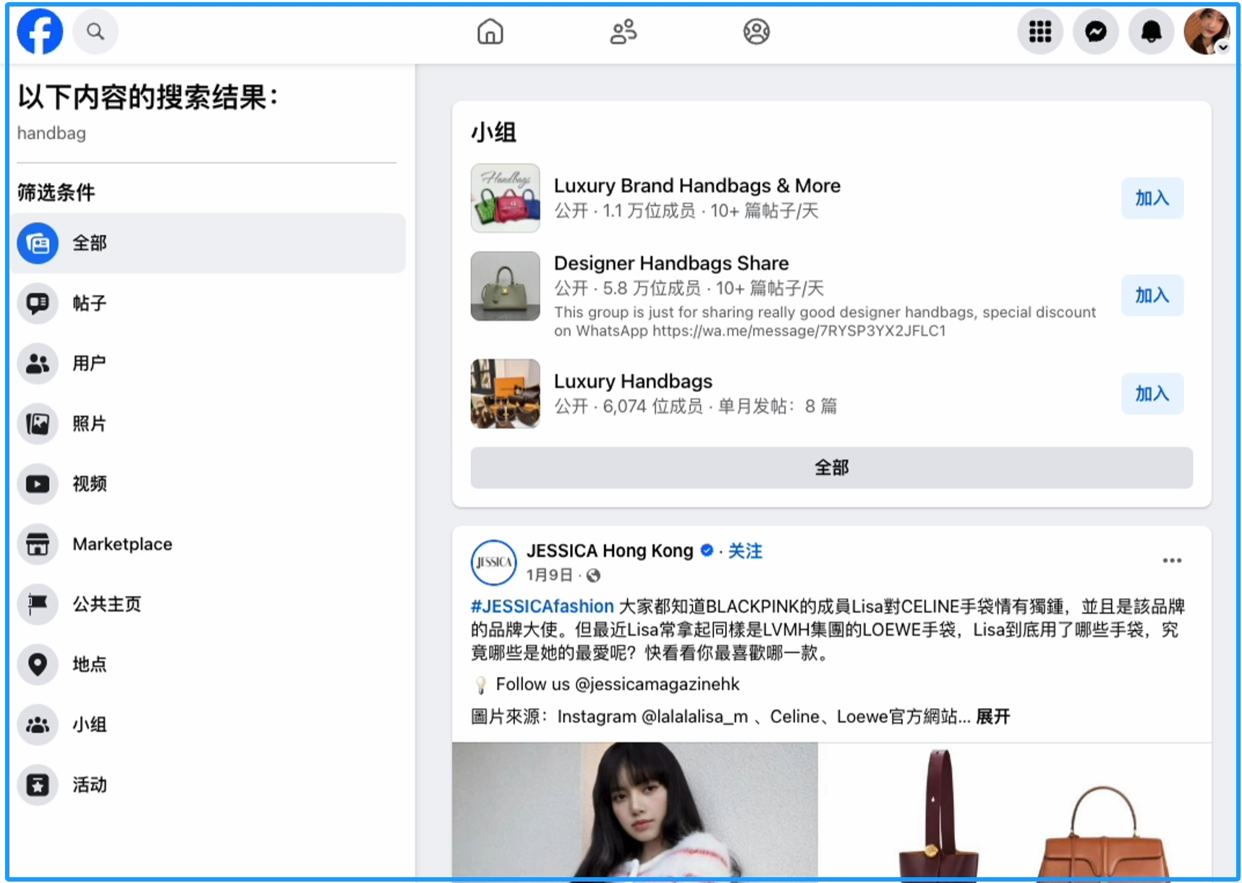Select the 地点 places filter icon

(38, 664)
